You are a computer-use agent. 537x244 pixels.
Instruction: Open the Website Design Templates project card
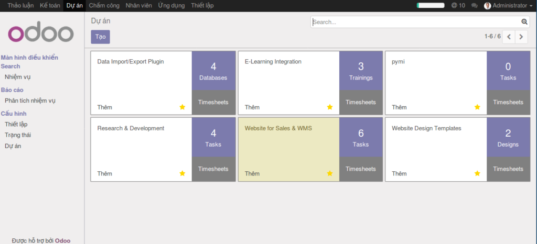436,149
